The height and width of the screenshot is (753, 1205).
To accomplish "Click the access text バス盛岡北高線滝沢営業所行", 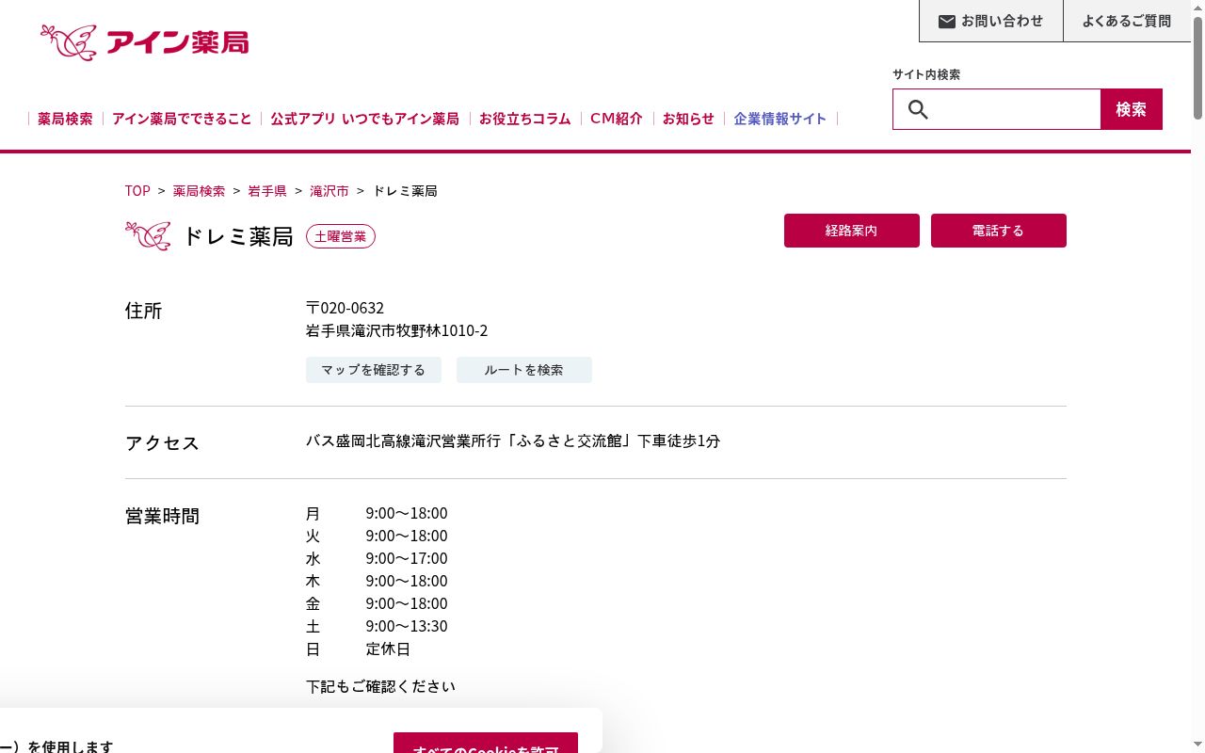I will pyautogui.click(x=513, y=441).
